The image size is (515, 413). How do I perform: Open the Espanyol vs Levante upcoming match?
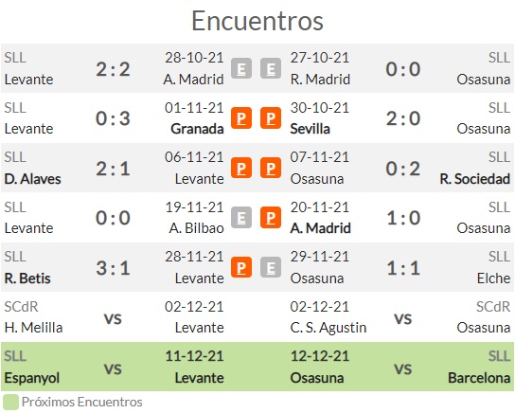pyautogui.click(x=113, y=367)
